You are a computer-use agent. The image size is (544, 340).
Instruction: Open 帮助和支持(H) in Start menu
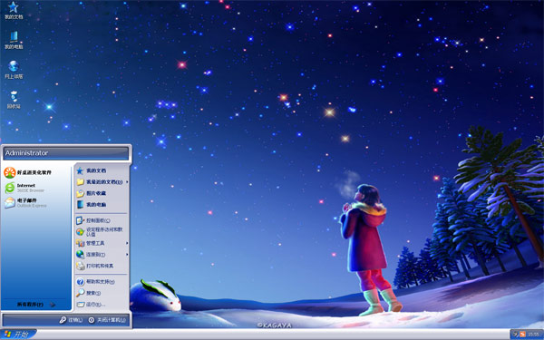click(x=102, y=282)
